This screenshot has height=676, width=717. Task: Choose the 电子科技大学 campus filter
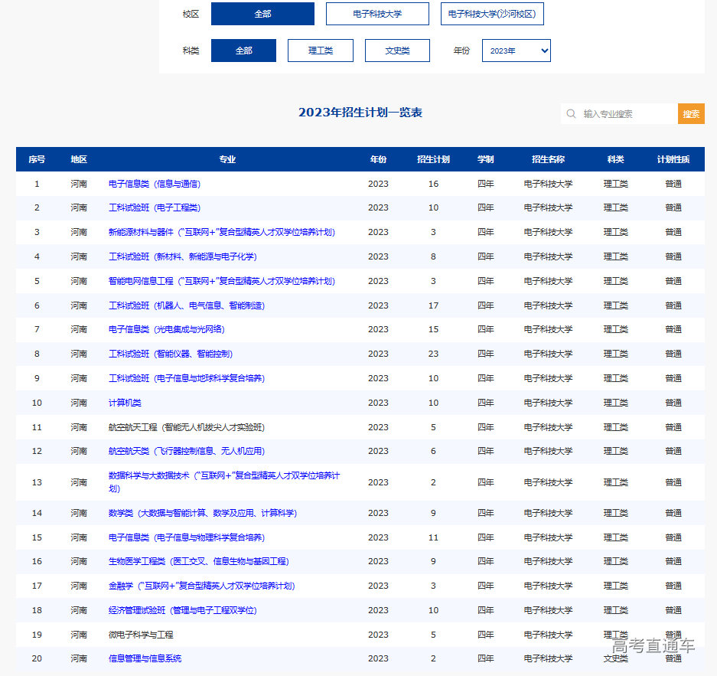tap(377, 14)
